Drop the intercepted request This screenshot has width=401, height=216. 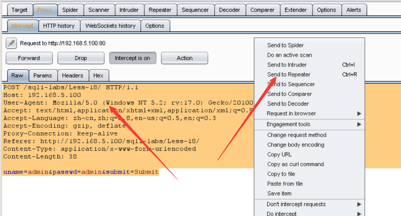81,58
